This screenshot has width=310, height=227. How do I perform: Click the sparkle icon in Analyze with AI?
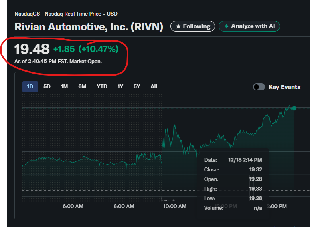pyautogui.click(x=227, y=26)
